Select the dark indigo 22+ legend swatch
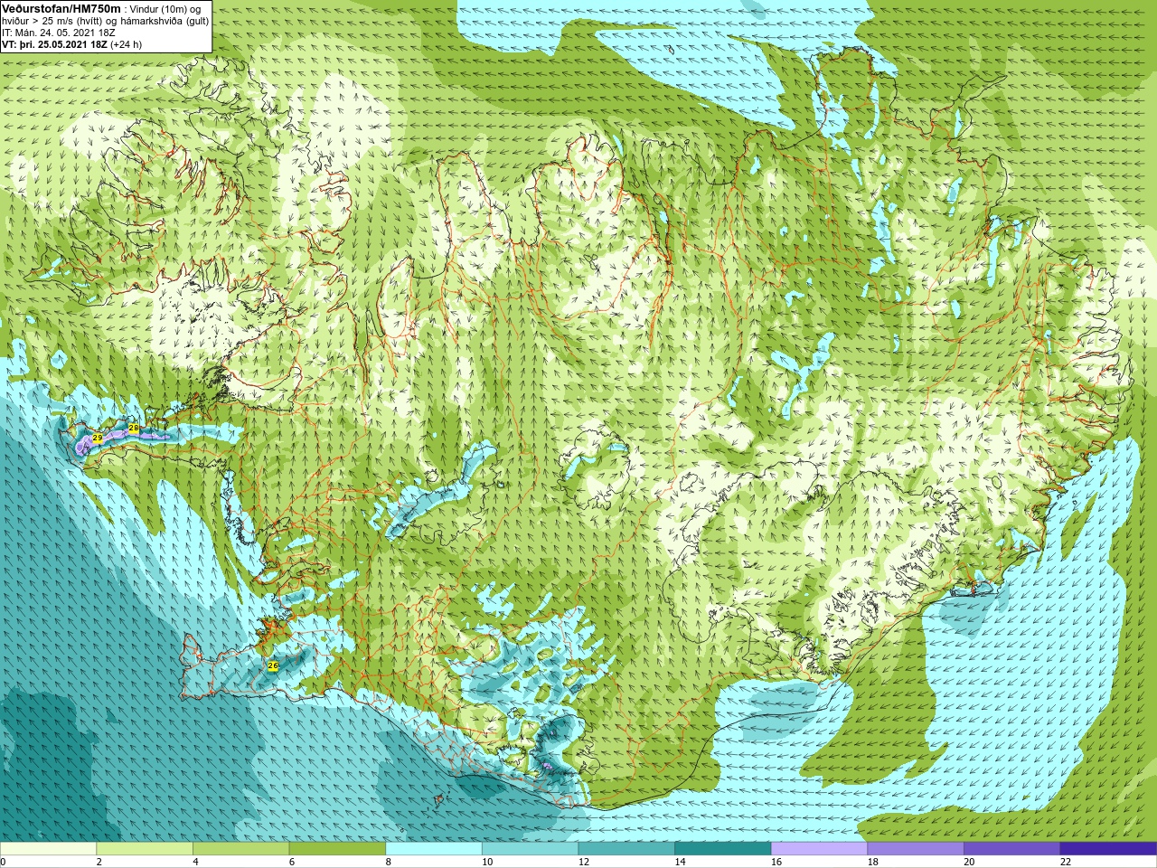Viewport: 1157px width, 868px height. 1109,849
